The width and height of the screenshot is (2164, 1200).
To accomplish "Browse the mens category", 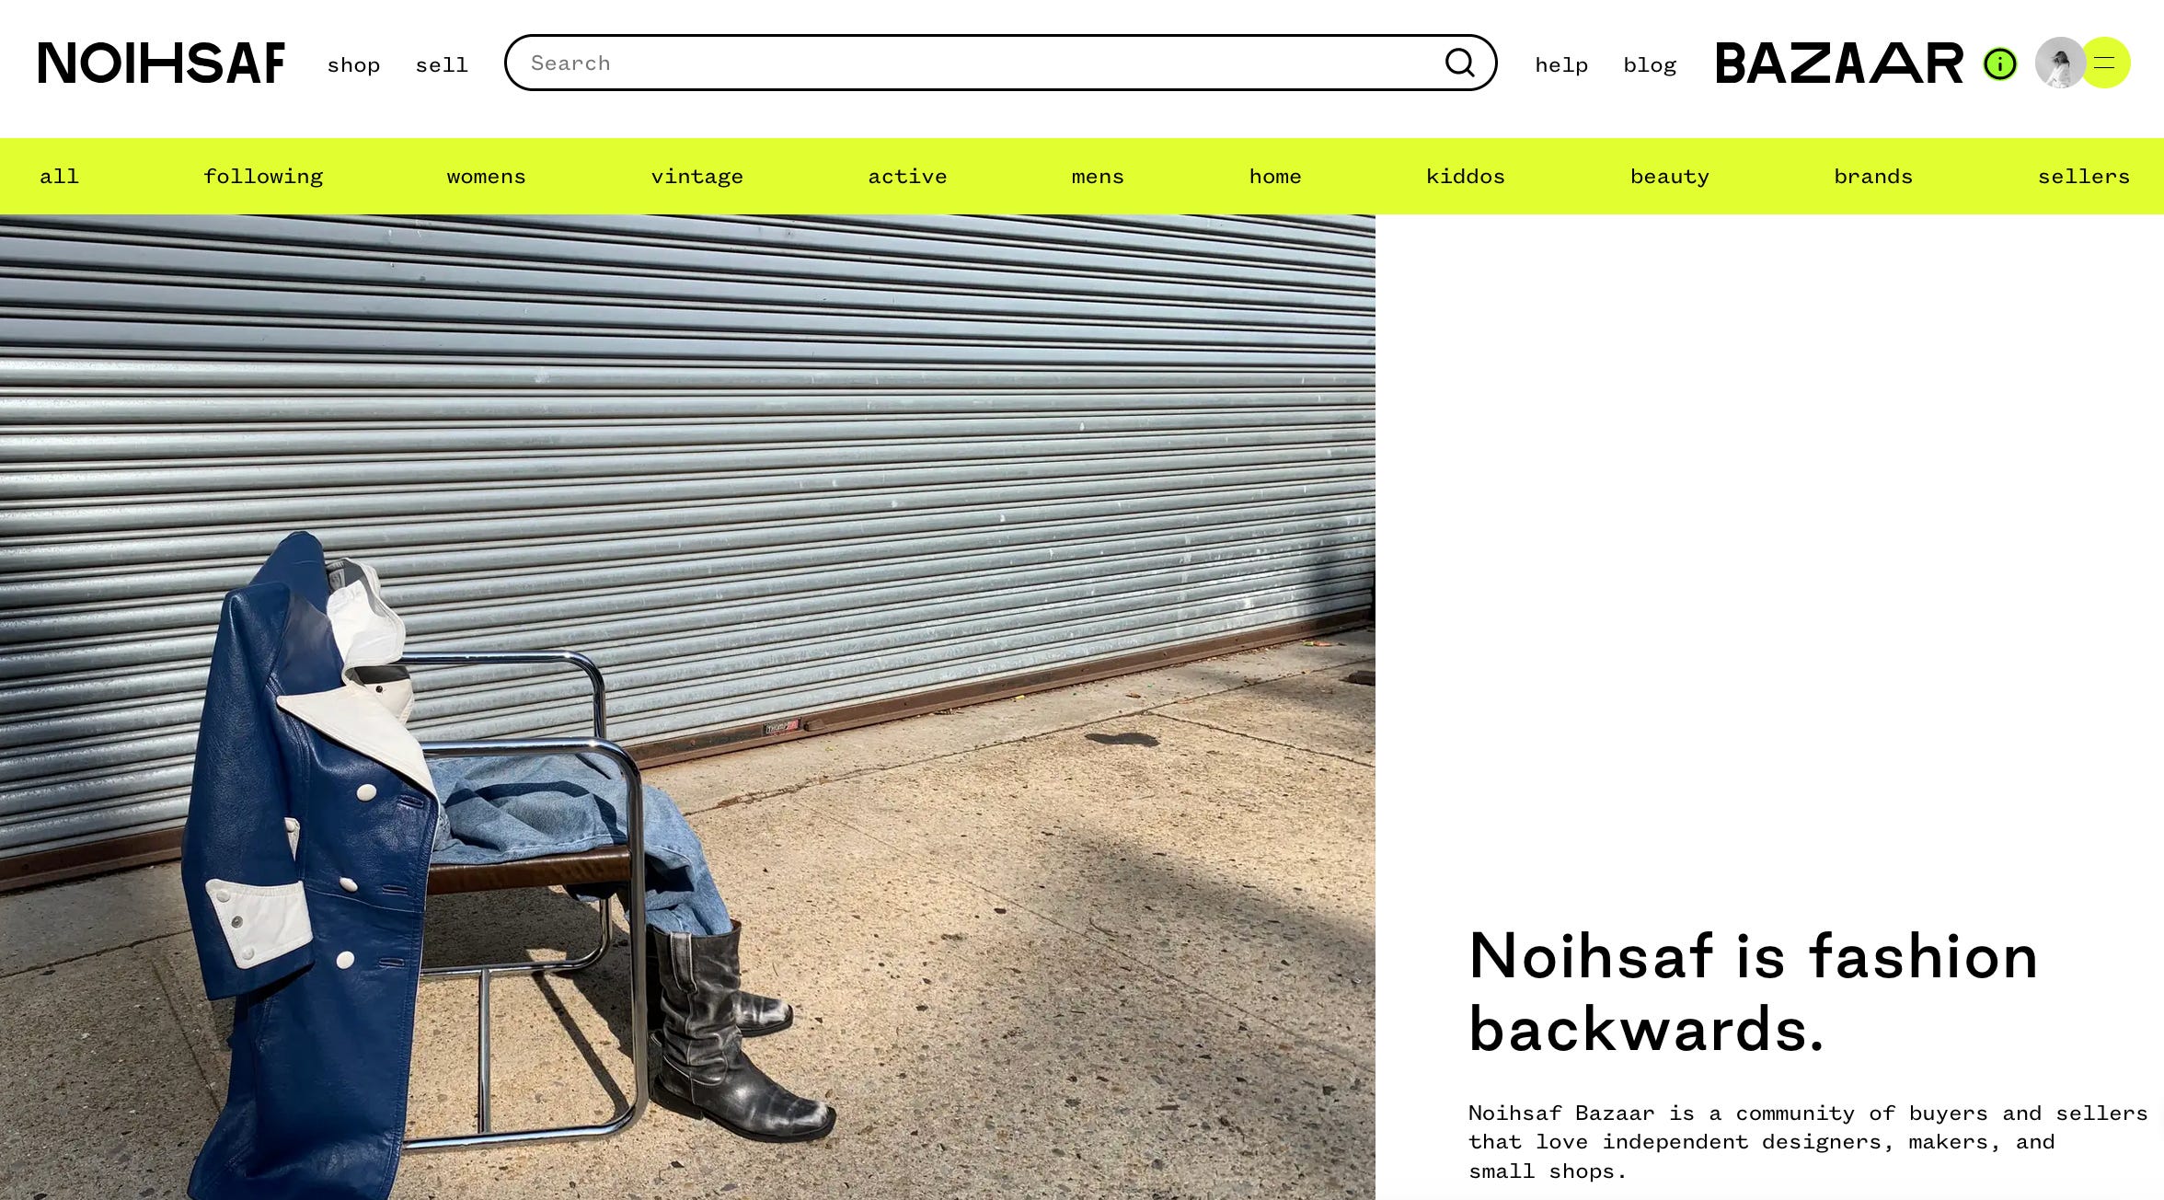I will pos(1098,176).
